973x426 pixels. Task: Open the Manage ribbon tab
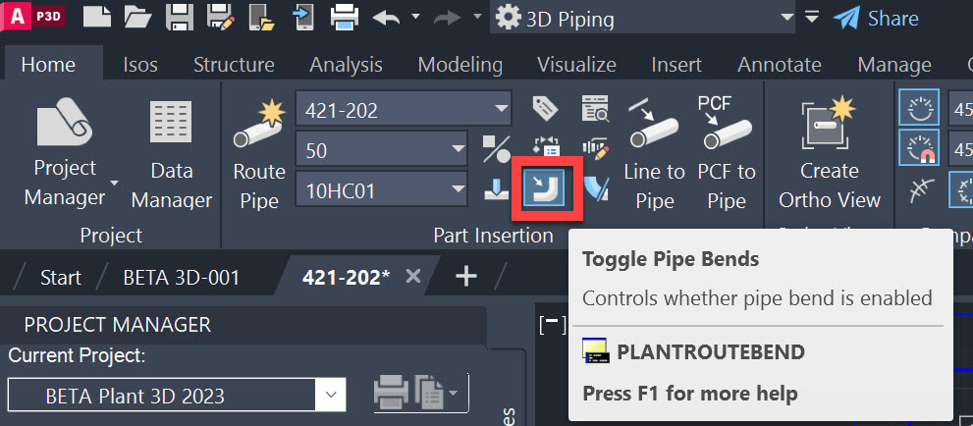894,65
